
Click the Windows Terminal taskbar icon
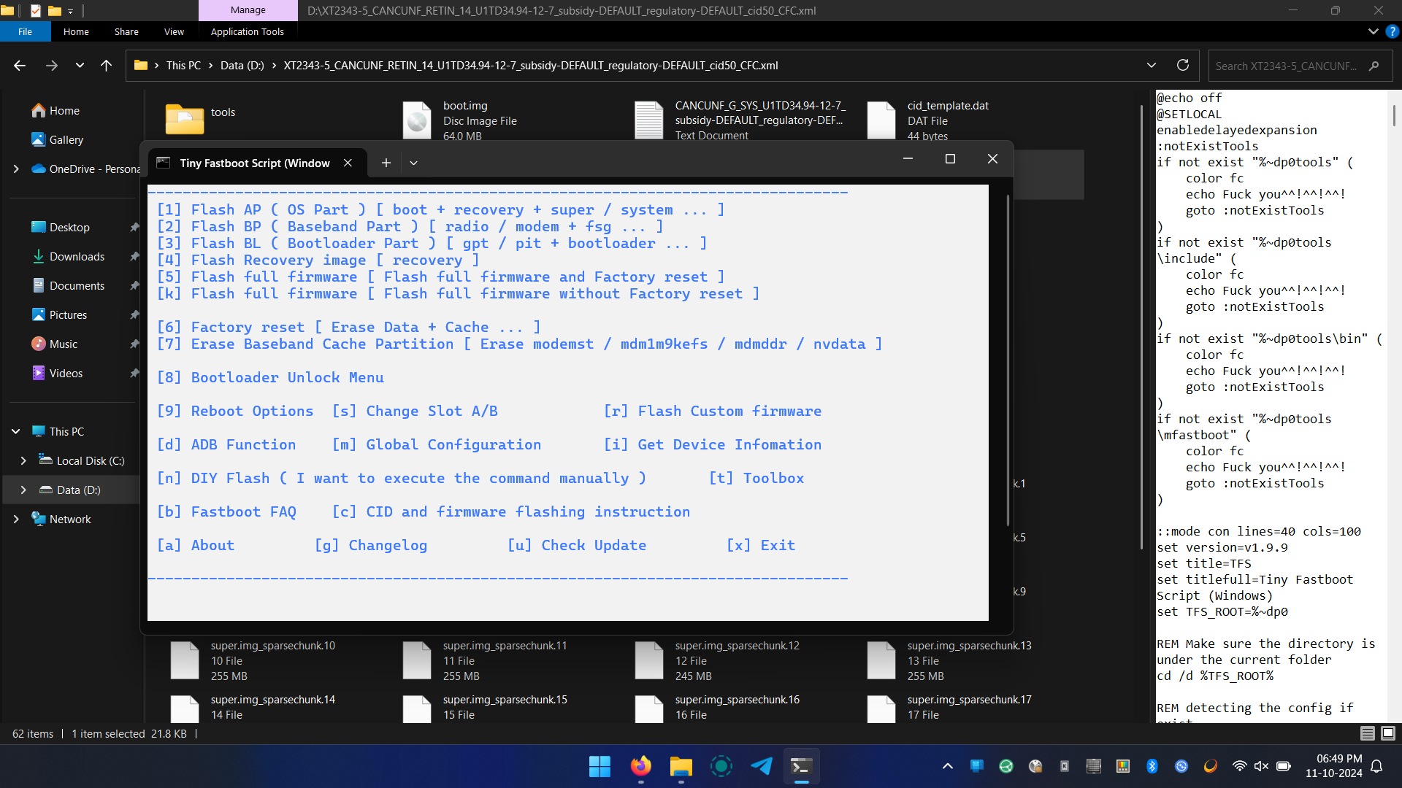tap(801, 767)
